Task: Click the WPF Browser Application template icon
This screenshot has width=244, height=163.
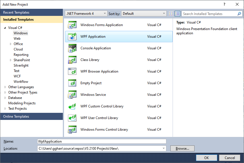Action: pos(72,71)
